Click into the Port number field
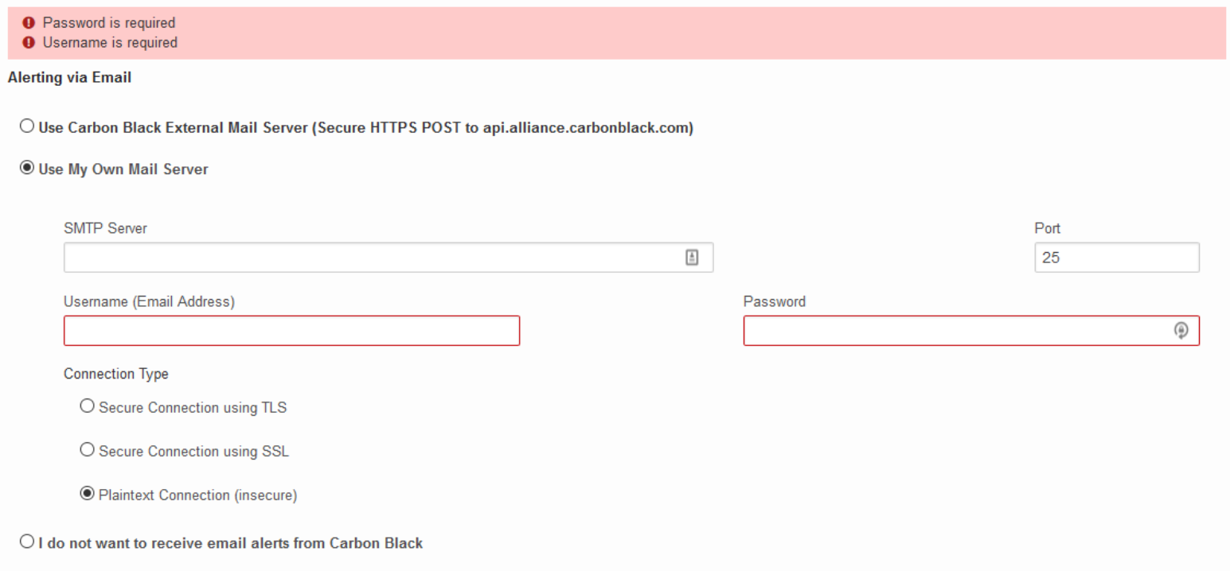 coord(1116,258)
